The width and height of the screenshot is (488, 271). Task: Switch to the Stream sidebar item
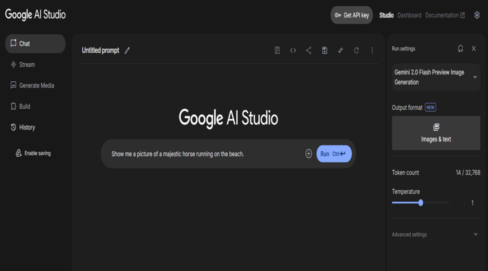click(x=27, y=65)
